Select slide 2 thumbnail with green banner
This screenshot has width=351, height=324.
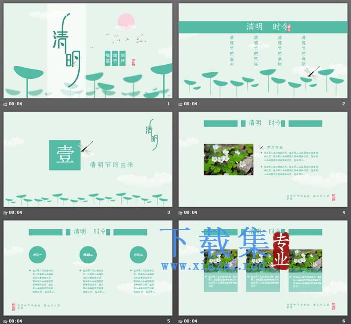pyautogui.click(x=263, y=51)
